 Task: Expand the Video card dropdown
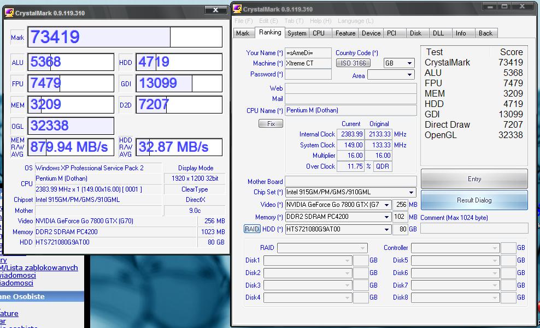point(338,205)
